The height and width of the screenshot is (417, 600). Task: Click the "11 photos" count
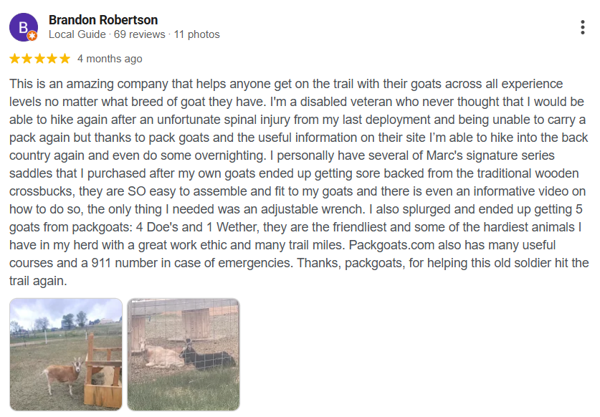(196, 34)
